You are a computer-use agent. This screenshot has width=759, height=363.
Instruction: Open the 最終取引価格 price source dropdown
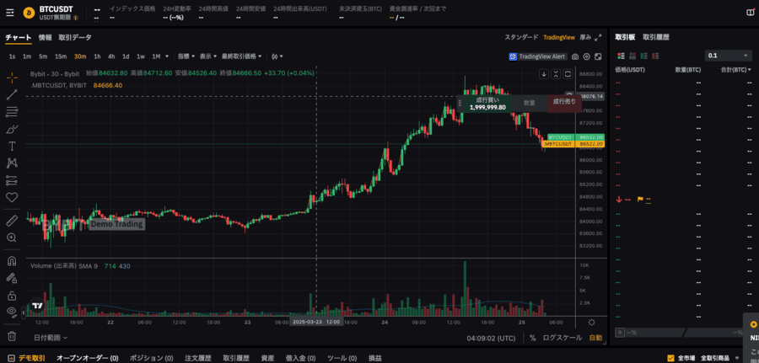(242, 56)
